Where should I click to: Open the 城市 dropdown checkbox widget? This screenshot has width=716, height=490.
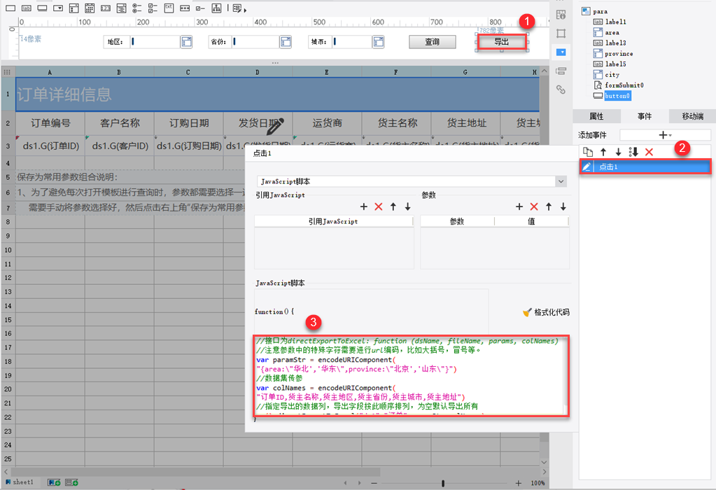pyautogui.click(x=378, y=42)
